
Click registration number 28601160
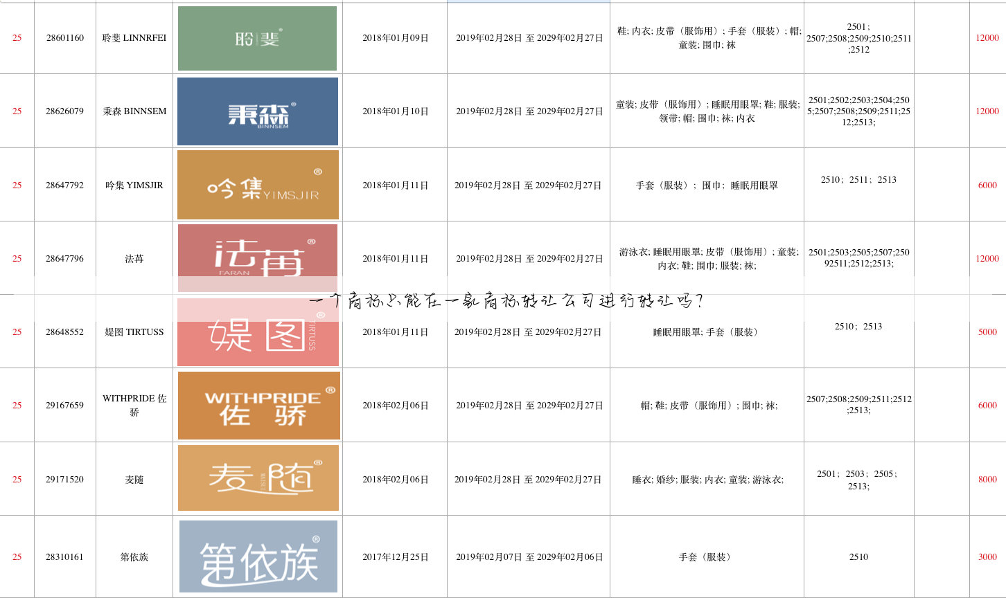[64, 38]
